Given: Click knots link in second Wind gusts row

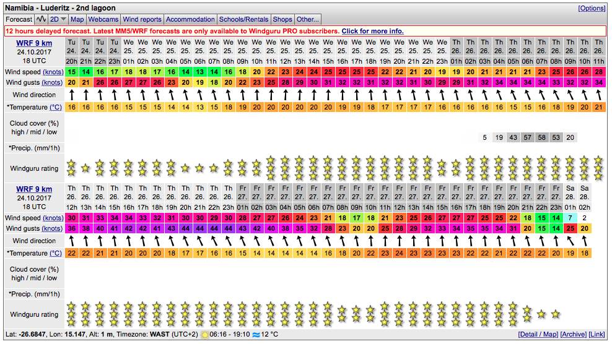Looking at the screenshot, I should coord(53,229).
